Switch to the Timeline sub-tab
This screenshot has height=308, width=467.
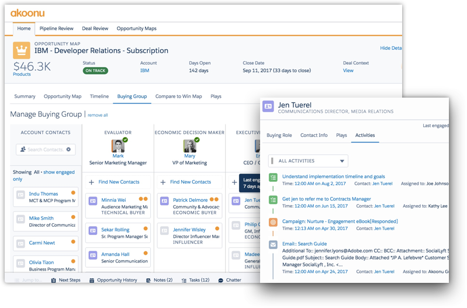coord(99,96)
